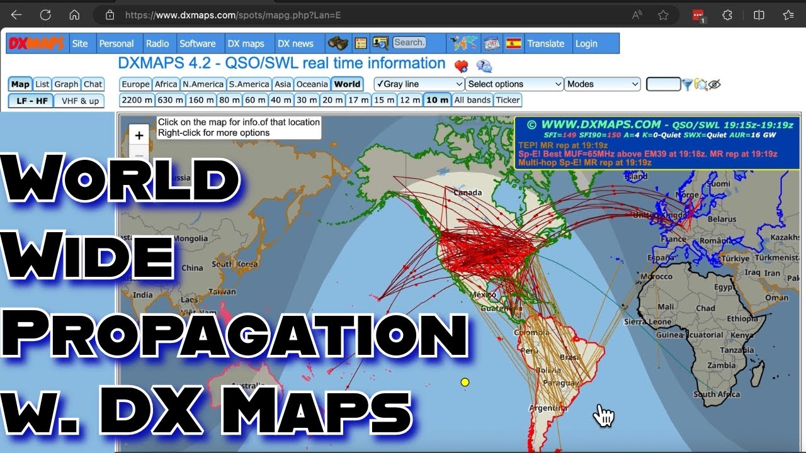Toggle browser split screen icon
This screenshot has height=453, width=806.
coord(759,15)
